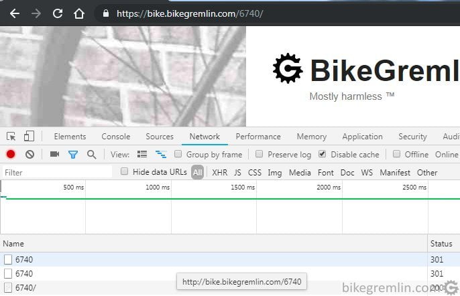Select the first 6740 request row
460x296 pixels.
click(230, 259)
